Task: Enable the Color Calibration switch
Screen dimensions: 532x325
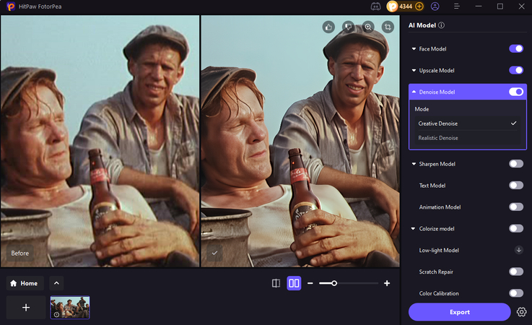Action: click(516, 293)
